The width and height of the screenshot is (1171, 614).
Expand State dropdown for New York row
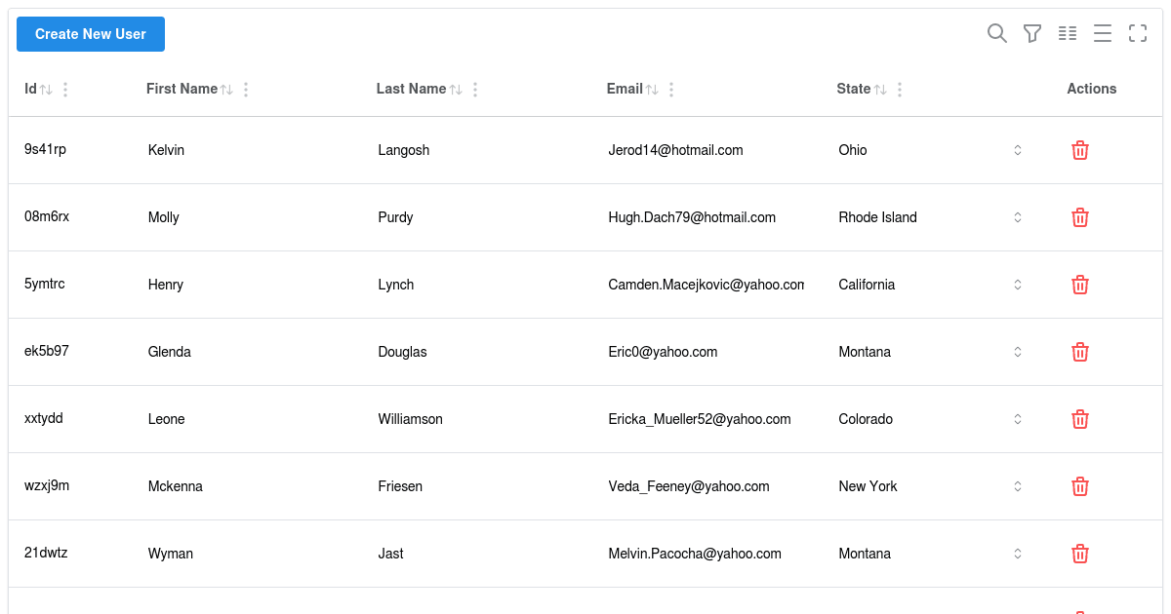(1017, 486)
